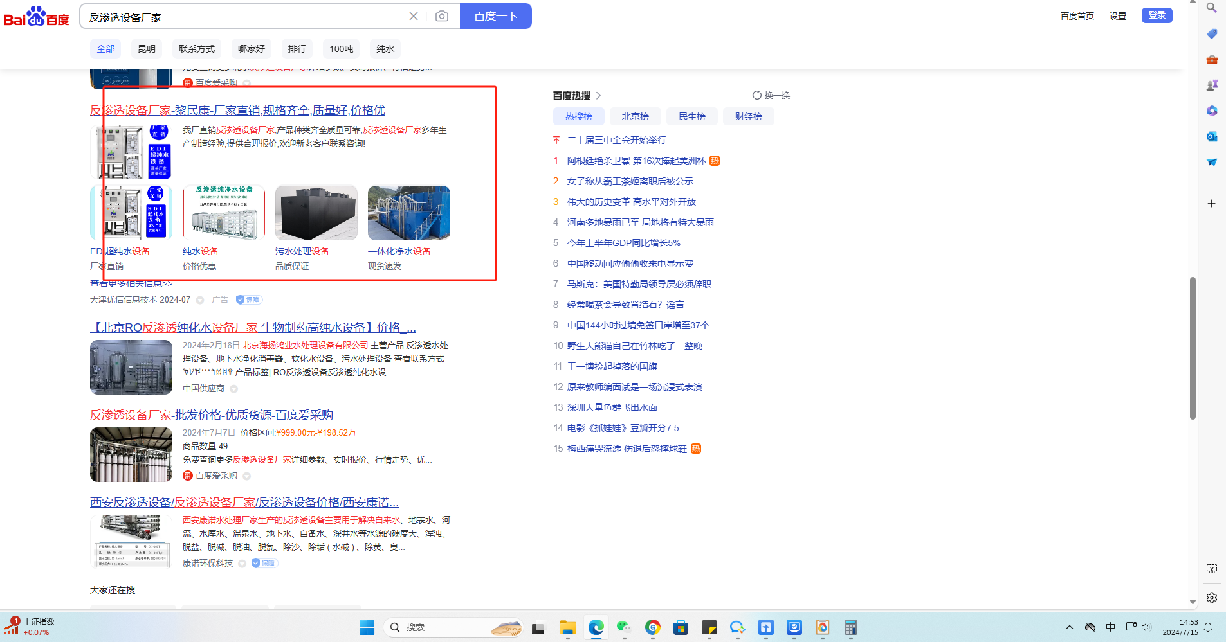The width and height of the screenshot is (1226, 642).
Task: Clear the search box with X icon
Action: pyautogui.click(x=414, y=16)
